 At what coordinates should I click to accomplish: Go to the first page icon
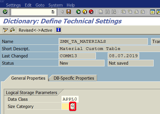(124, 12)
